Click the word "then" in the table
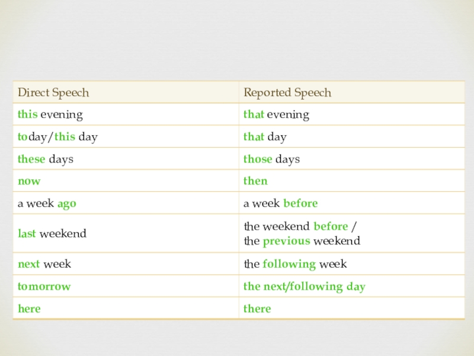Viewport: 474px width, 356px height. click(x=256, y=181)
